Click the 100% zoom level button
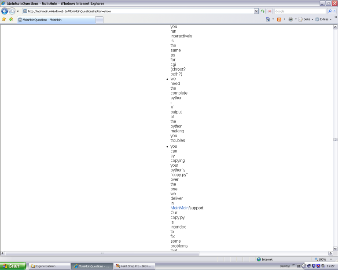The image size is (338, 270). pos(320,259)
